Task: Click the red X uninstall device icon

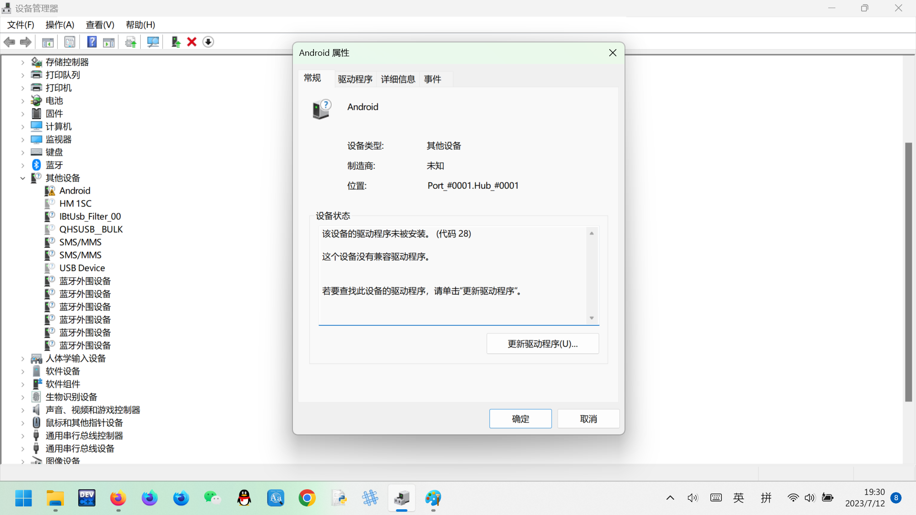Action: click(192, 42)
